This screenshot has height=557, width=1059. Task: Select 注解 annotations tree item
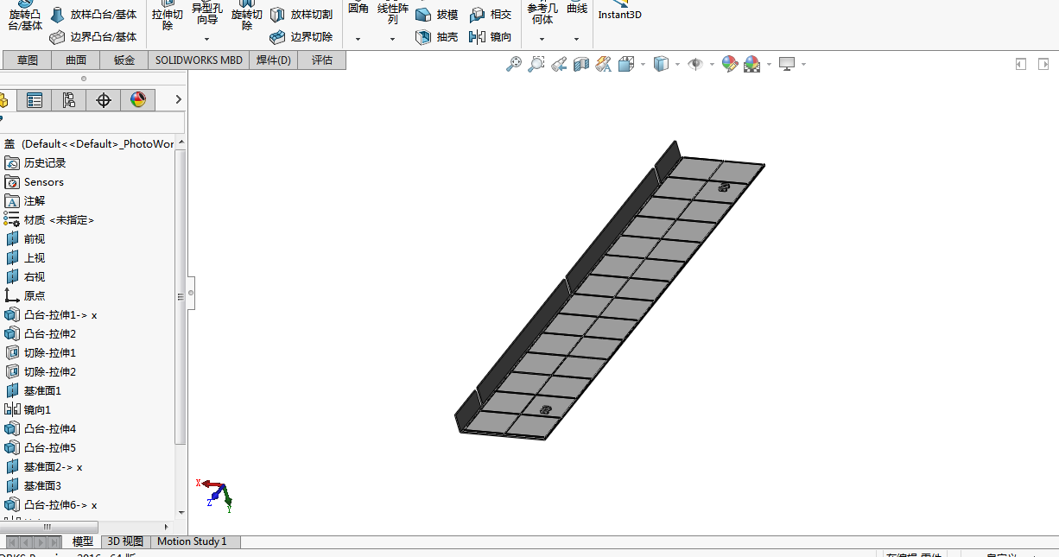point(24,200)
